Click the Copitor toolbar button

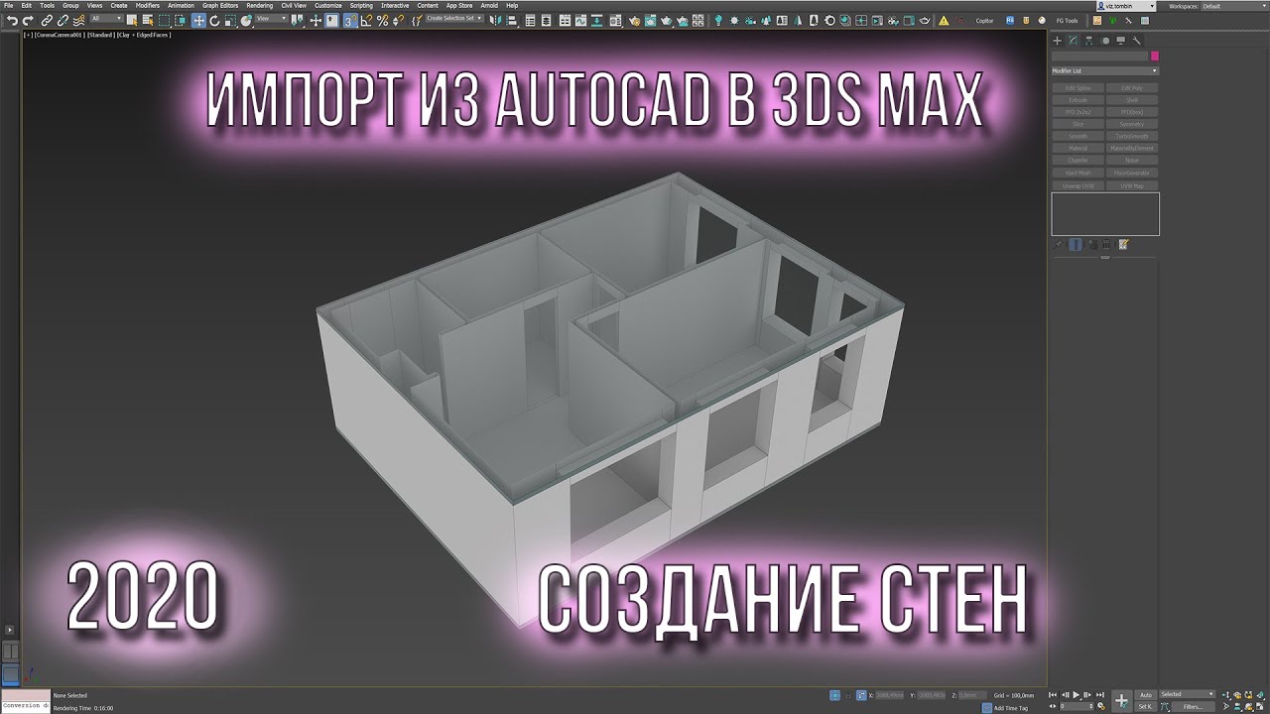[984, 21]
